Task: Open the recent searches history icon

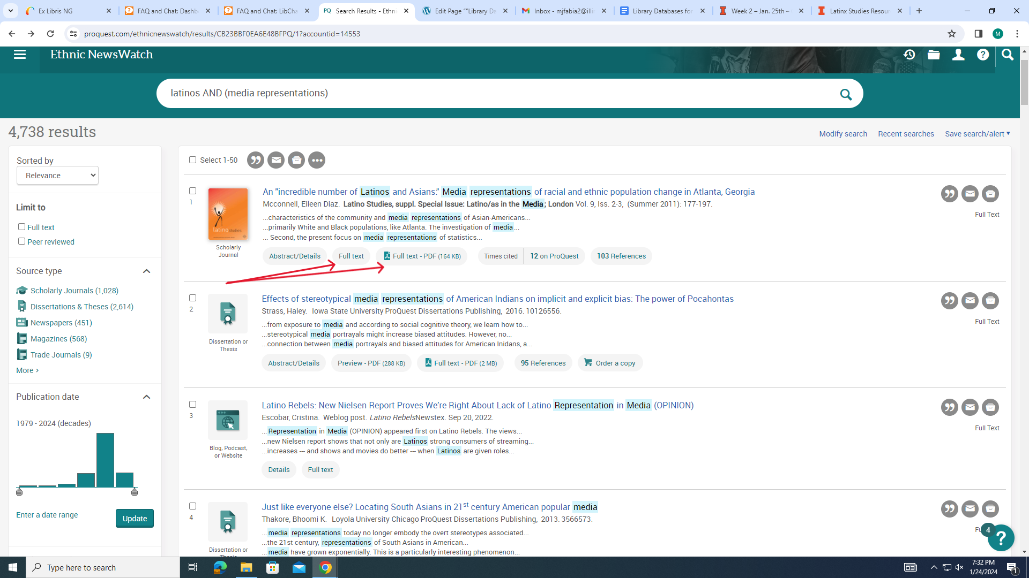Action: point(909,55)
